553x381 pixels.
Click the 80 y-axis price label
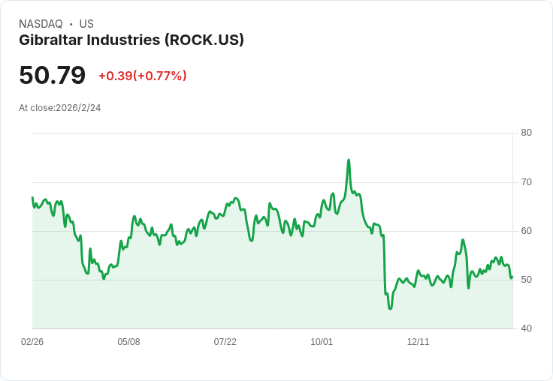526,133
